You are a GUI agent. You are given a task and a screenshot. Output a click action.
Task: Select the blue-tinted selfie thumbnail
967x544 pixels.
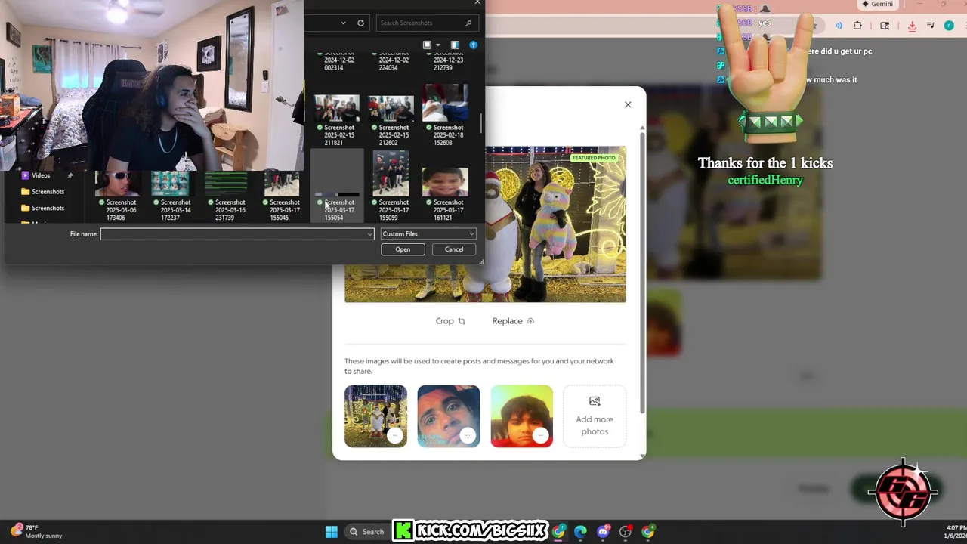point(448,416)
